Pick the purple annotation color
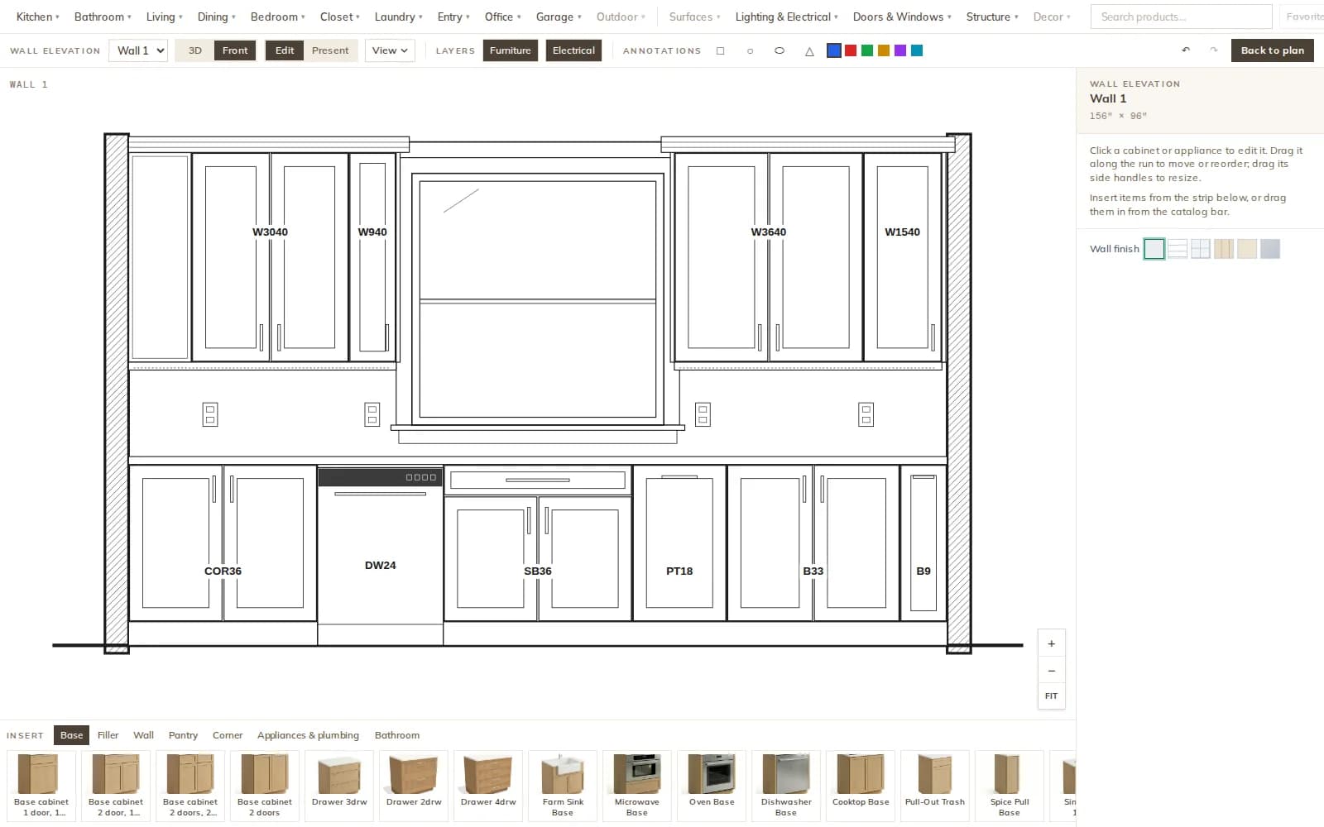The image size is (1324, 827). 900,50
